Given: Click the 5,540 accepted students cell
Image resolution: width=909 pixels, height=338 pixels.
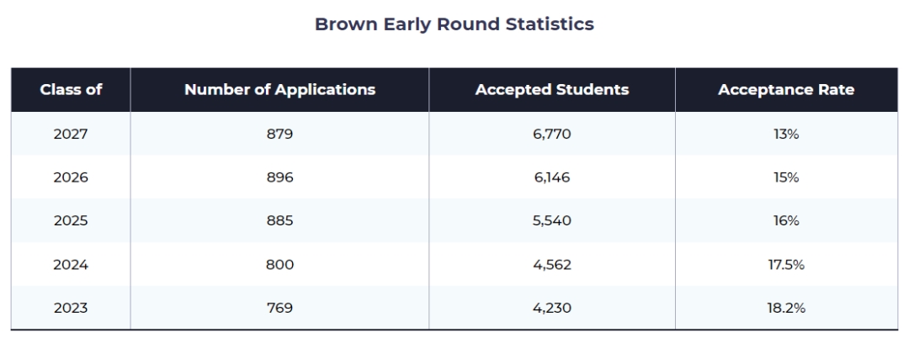Looking at the screenshot, I should coord(551,221).
